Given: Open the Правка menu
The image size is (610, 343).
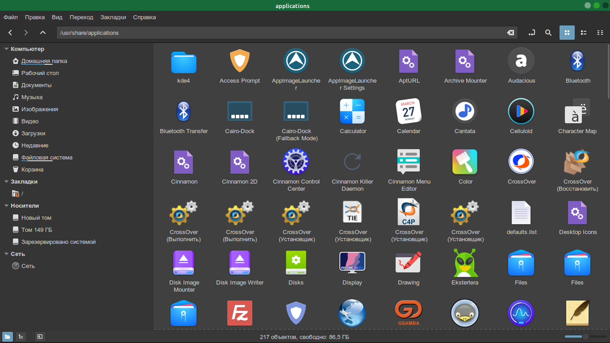Looking at the screenshot, I should point(35,17).
